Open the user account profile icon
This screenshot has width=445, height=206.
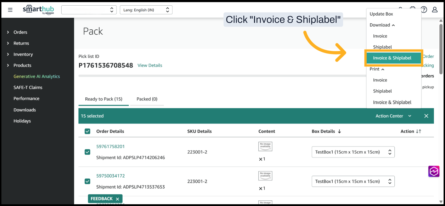coord(435,10)
